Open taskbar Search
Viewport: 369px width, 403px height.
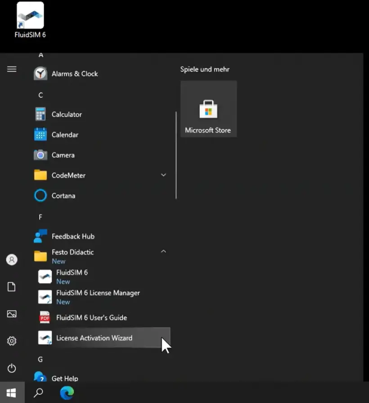click(39, 393)
